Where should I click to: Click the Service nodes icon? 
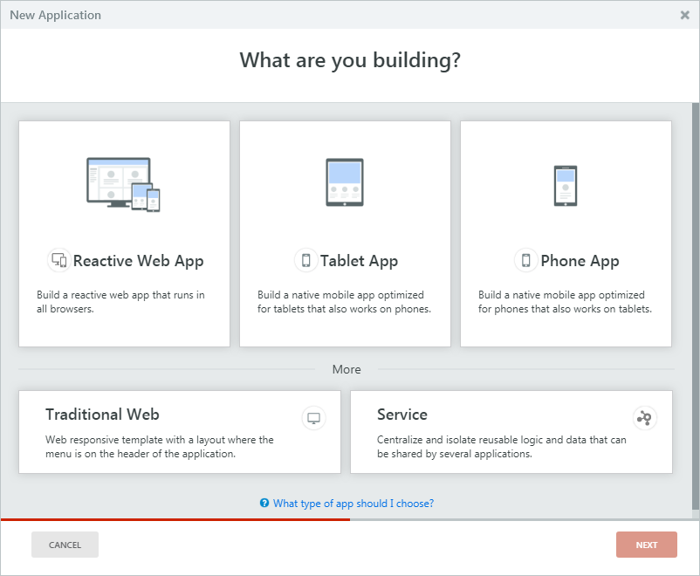point(645,418)
